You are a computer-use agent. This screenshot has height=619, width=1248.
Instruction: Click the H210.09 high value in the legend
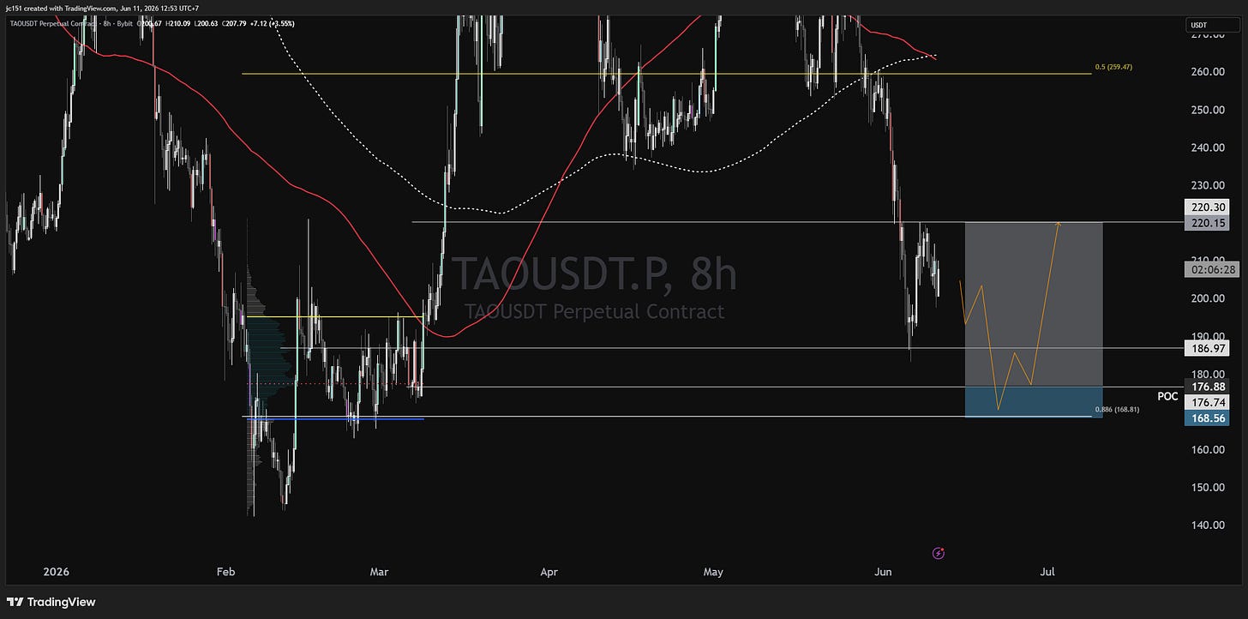pos(178,23)
